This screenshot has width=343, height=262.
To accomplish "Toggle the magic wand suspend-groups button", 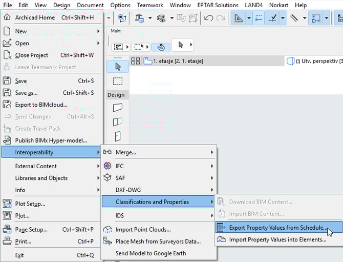I will point(161,47).
